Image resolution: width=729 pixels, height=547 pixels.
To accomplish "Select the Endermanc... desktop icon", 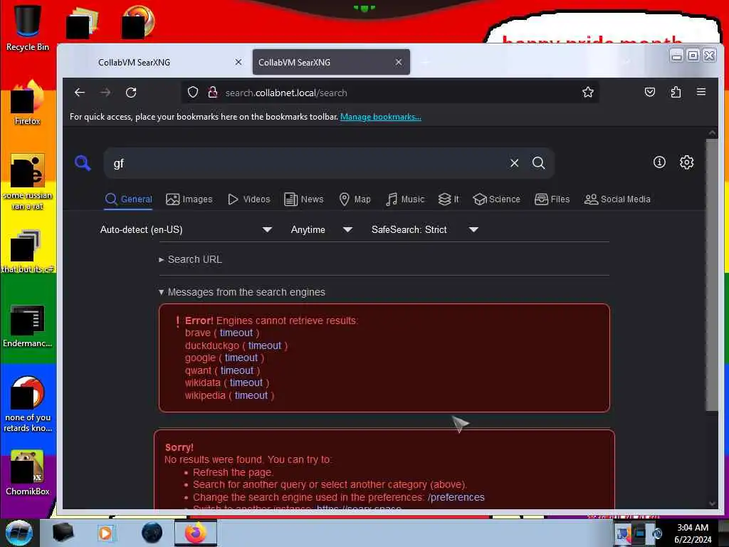I will pyautogui.click(x=28, y=325).
